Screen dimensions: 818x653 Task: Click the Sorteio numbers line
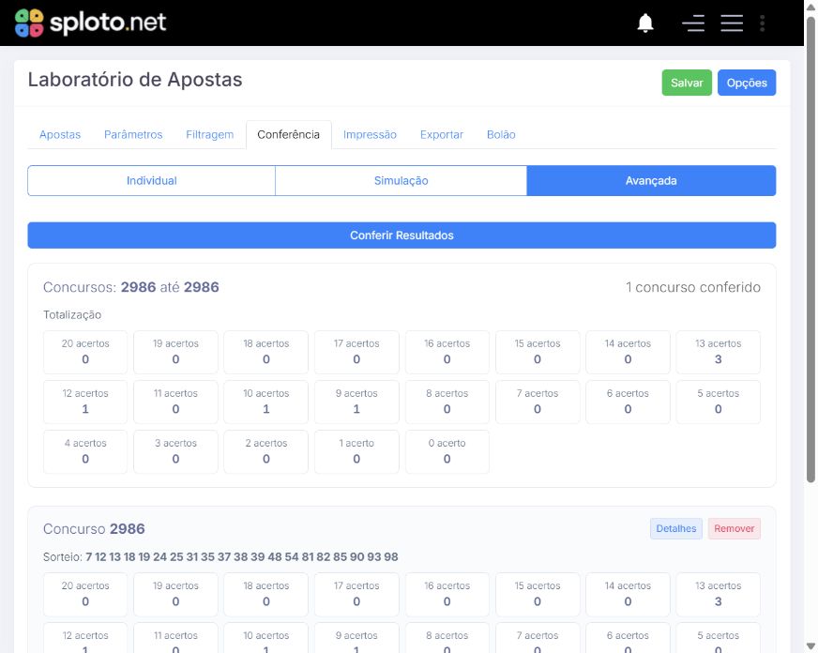coord(220,557)
